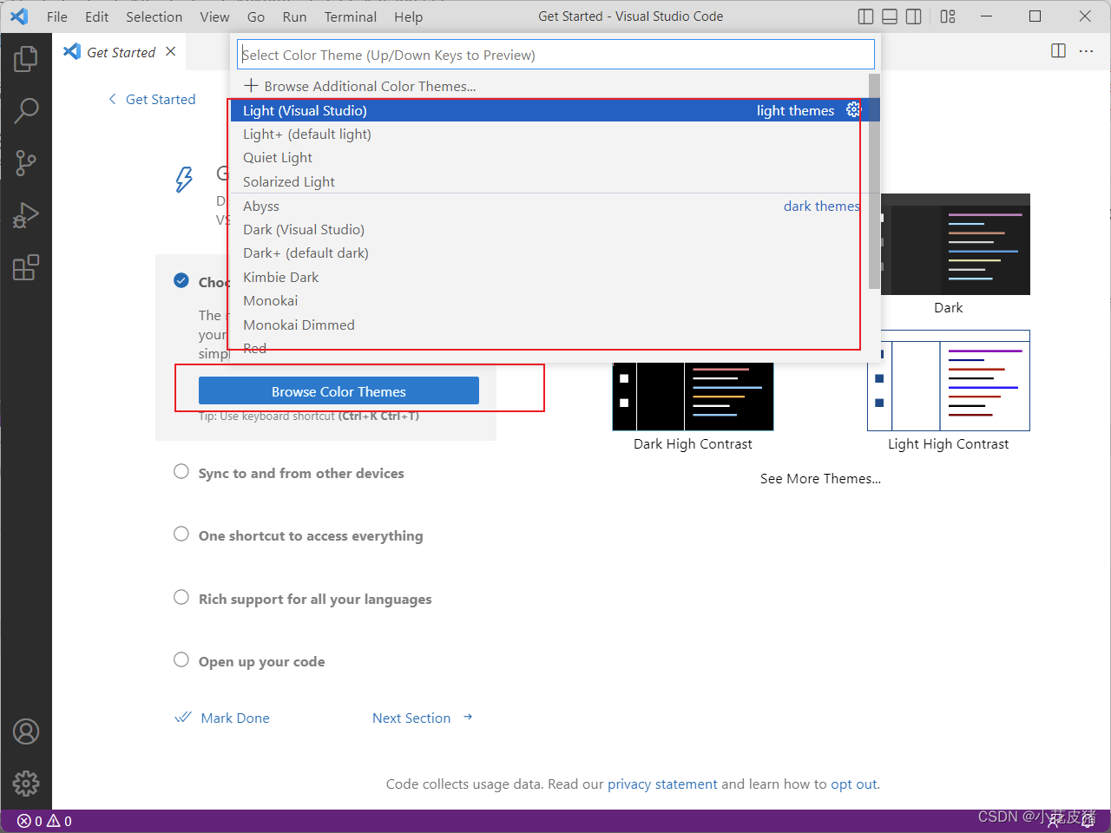This screenshot has width=1111, height=833.
Task: Open the privacy statement link
Action: point(662,784)
